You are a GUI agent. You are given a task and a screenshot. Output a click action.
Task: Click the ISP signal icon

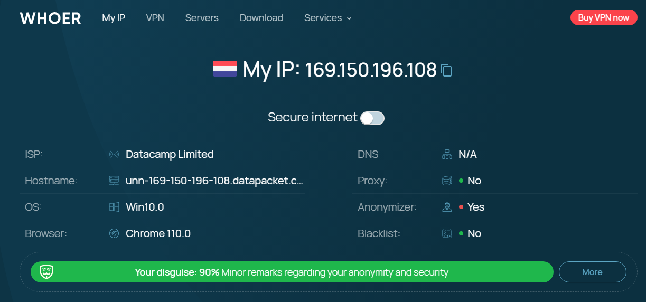[x=114, y=155]
